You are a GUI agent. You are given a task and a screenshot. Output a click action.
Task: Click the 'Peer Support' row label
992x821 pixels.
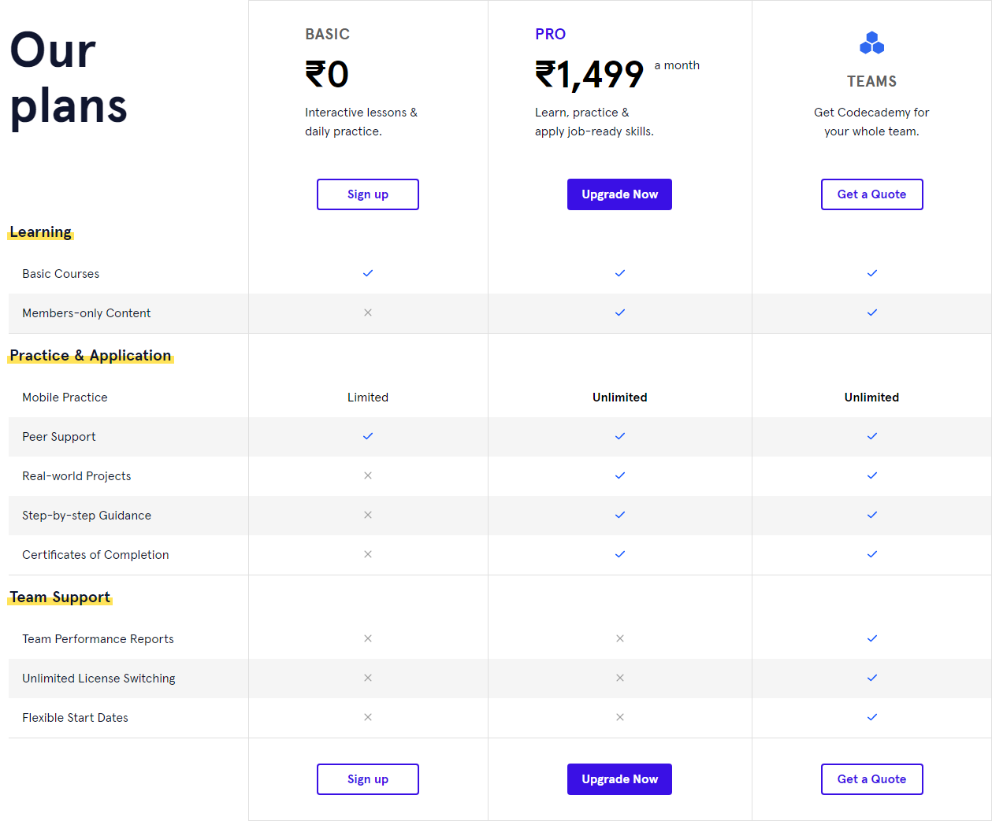(x=59, y=437)
